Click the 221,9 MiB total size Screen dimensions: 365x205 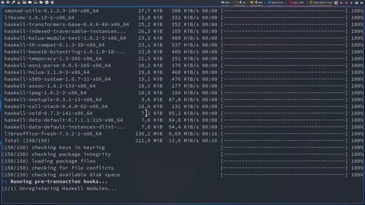tap(149, 141)
